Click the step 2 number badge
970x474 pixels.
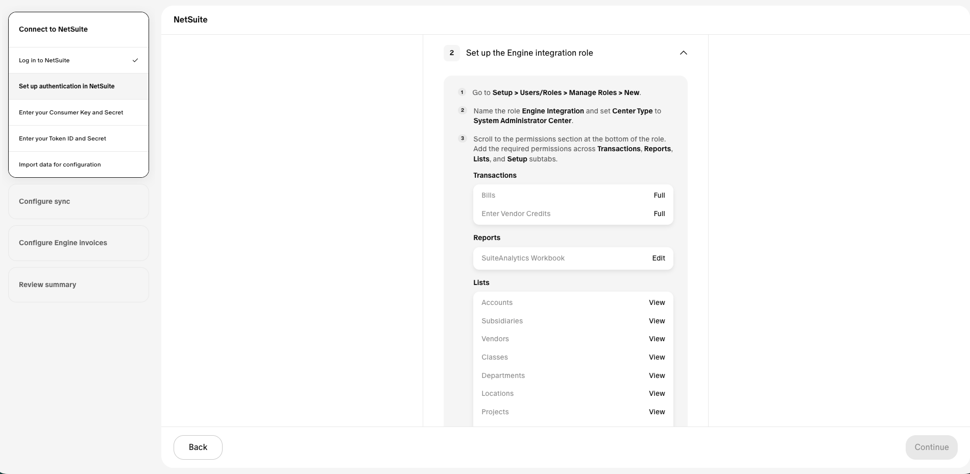(x=452, y=53)
